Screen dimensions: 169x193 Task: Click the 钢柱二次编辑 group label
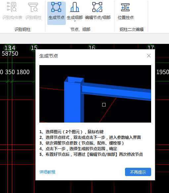click(132, 30)
